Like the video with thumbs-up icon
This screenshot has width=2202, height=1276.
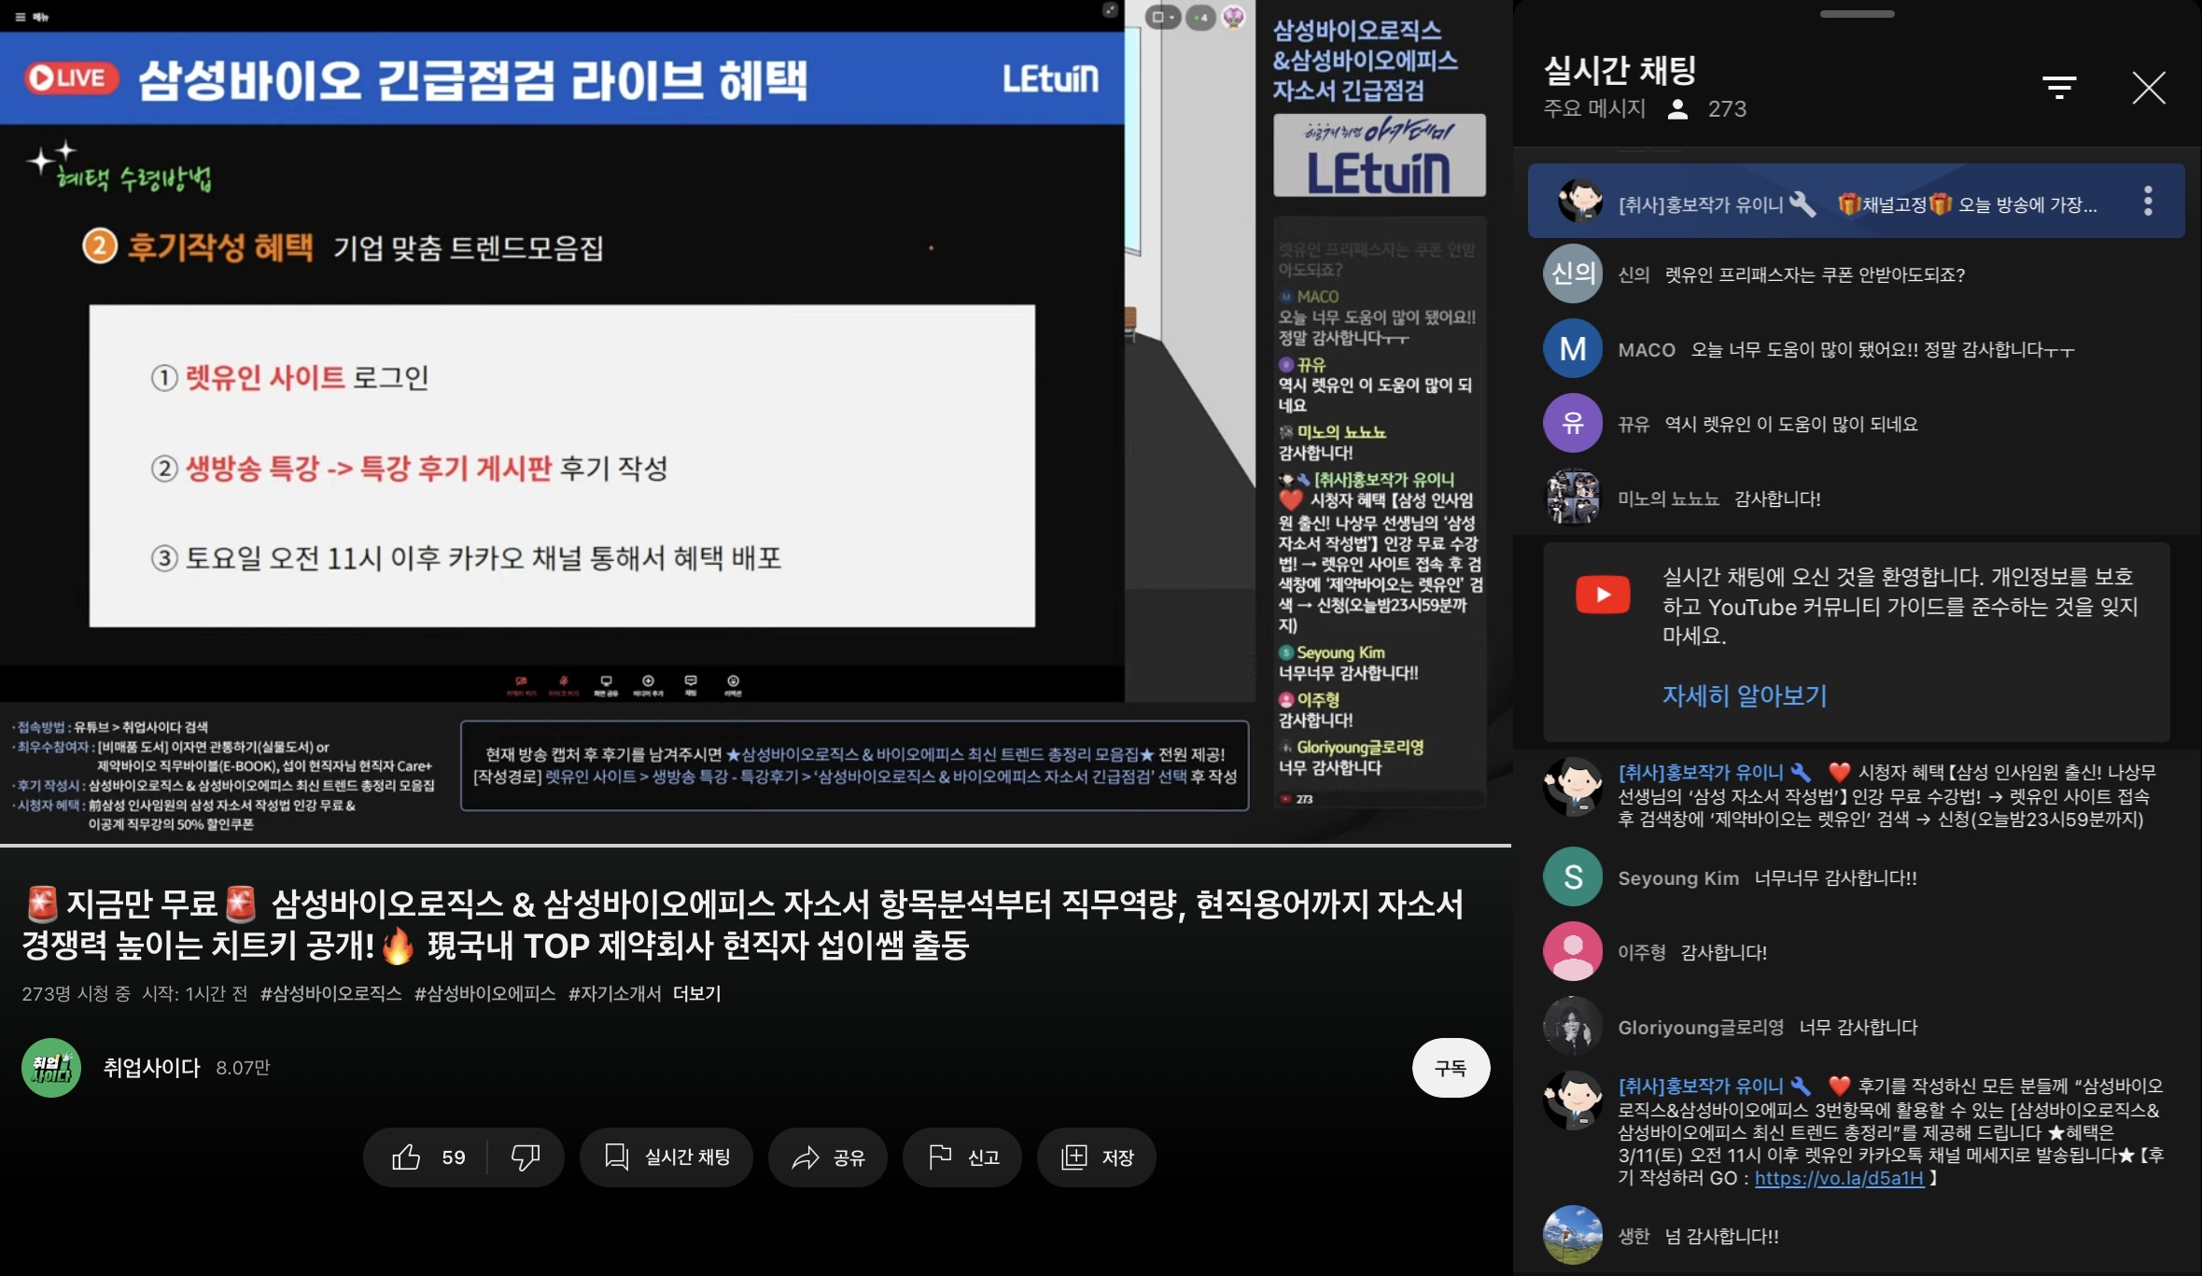[x=406, y=1157]
